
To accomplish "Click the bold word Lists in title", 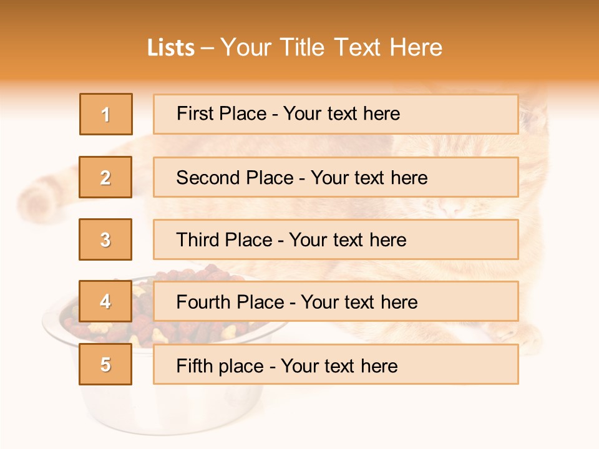I will [x=171, y=48].
